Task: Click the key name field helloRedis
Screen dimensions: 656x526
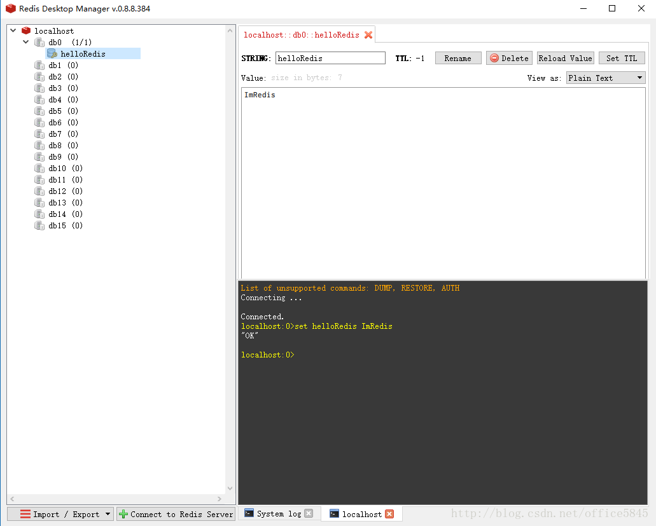Action: pos(330,58)
